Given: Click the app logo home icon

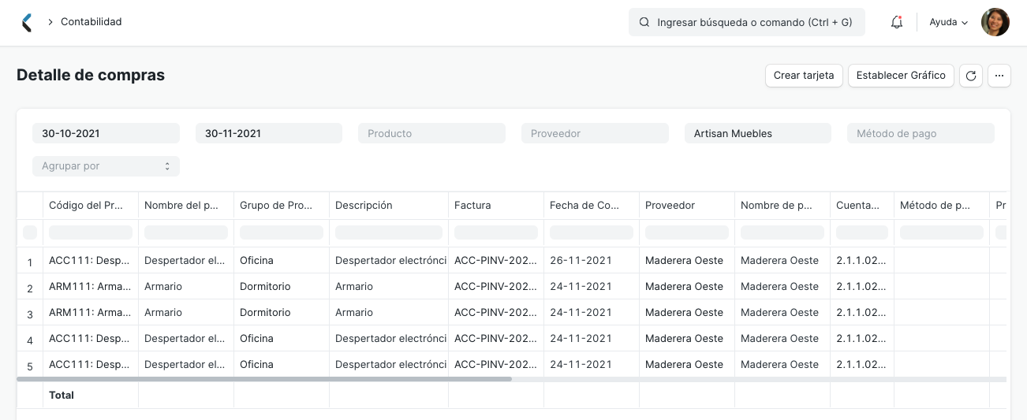Looking at the screenshot, I should (28, 22).
